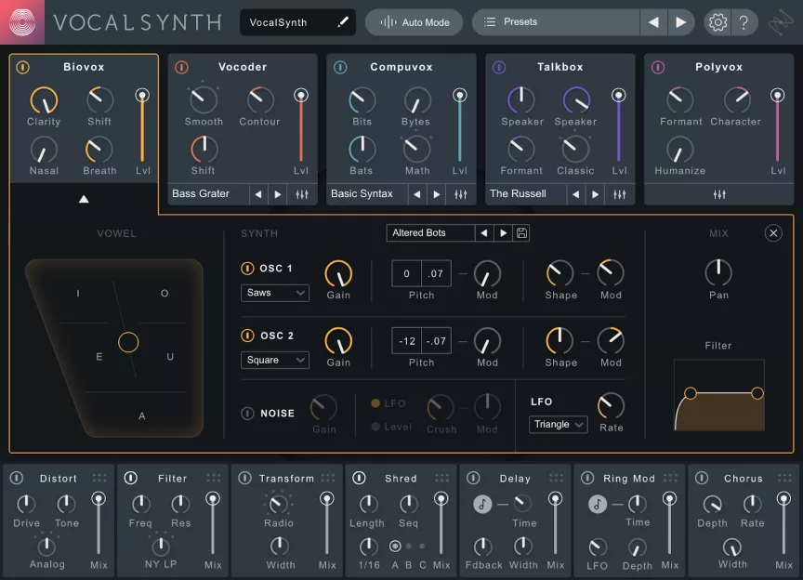803x580 pixels.
Task: Toggle OSC 1 power button
Action: click(247, 269)
